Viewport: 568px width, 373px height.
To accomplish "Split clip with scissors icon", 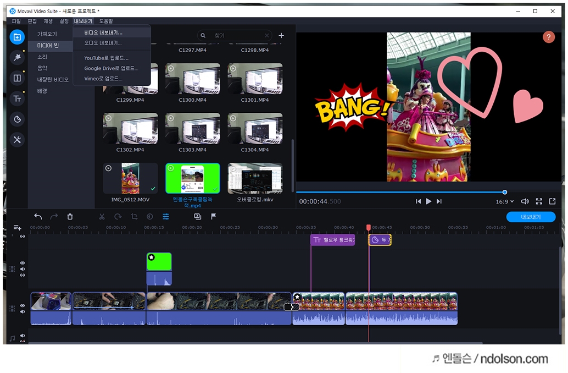I will click(102, 217).
